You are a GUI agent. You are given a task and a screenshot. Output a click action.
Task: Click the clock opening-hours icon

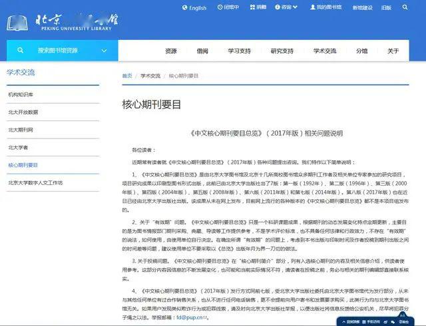tap(220, 7)
